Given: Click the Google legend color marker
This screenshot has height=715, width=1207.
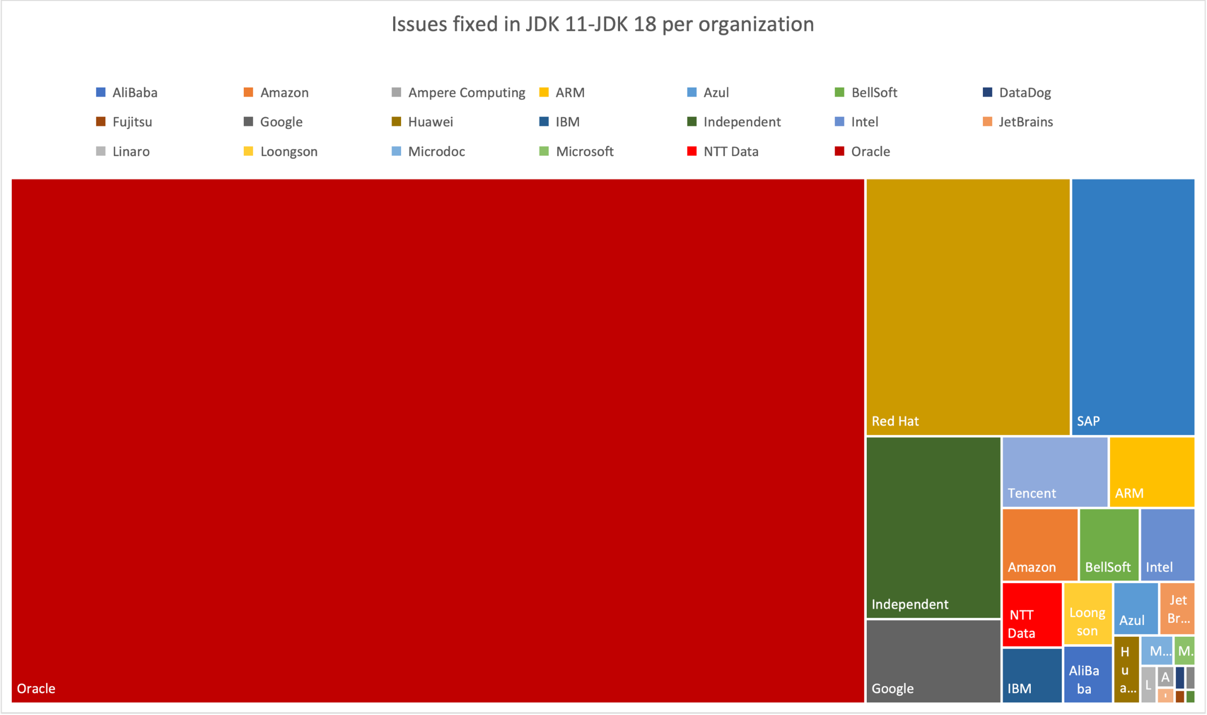Looking at the screenshot, I should pos(248,122).
